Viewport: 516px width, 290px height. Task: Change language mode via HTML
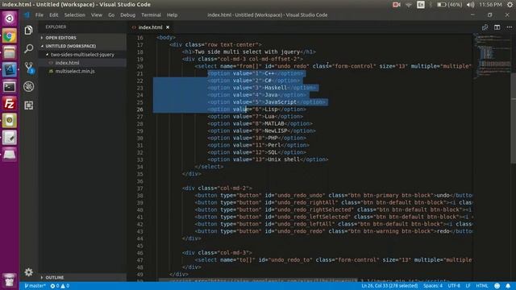482,286
